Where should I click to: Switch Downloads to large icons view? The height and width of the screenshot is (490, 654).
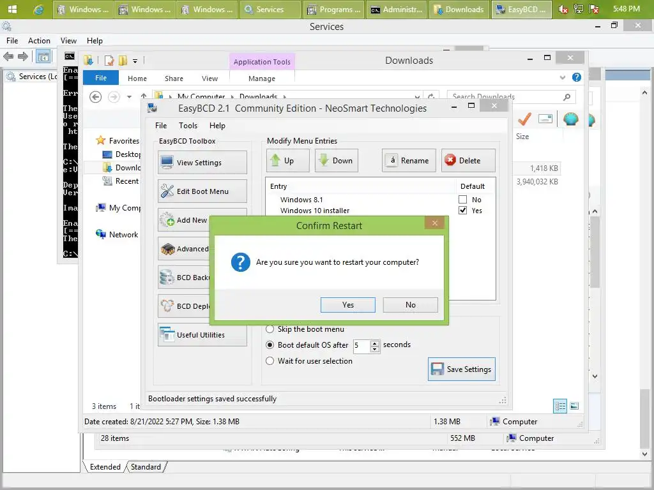[x=574, y=406]
